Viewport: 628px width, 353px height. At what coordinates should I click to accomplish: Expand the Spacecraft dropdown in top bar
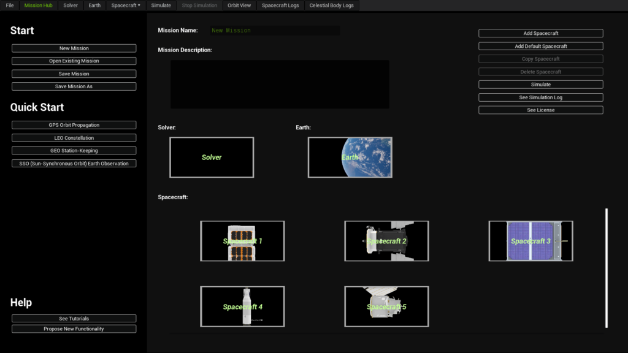click(x=126, y=6)
